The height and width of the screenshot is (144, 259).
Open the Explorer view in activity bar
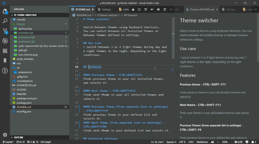(x=5, y=11)
